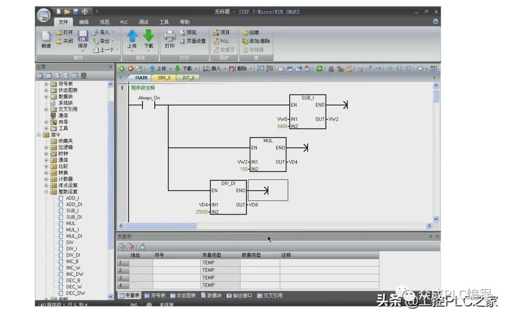508x317 pixels.
Task: Click the POU protection button
Action: point(221,41)
